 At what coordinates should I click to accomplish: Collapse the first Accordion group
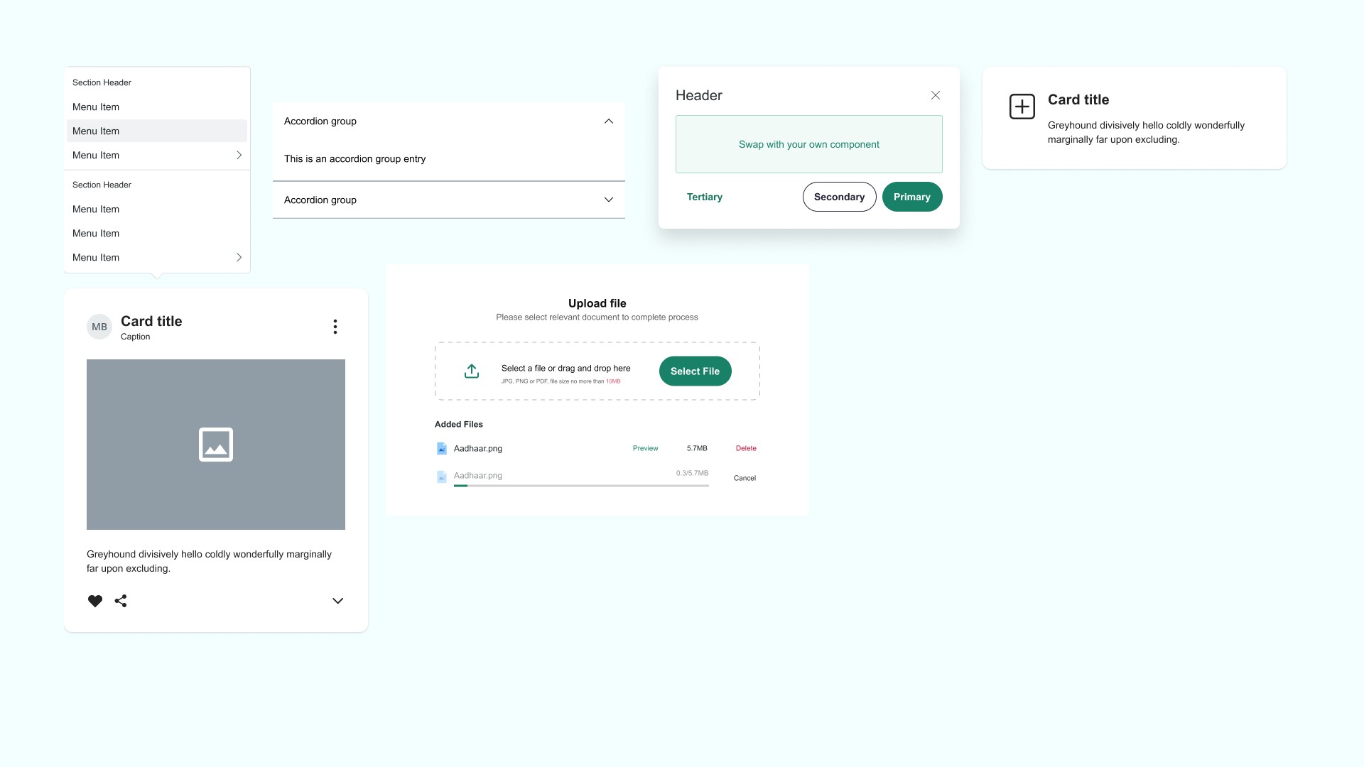[x=609, y=121]
